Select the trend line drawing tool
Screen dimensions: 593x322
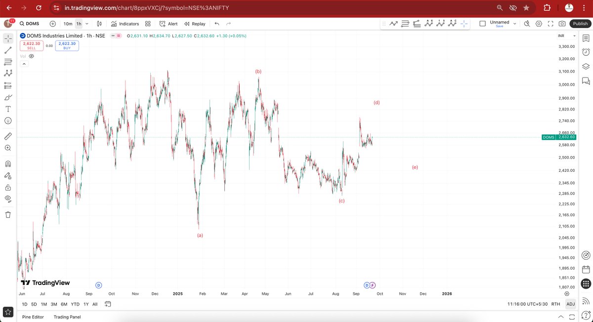(8, 50)
